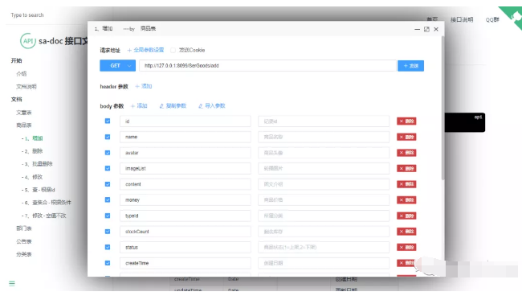
Task: Click 复制参数 copy parameters link
Action: pos(173,106)
